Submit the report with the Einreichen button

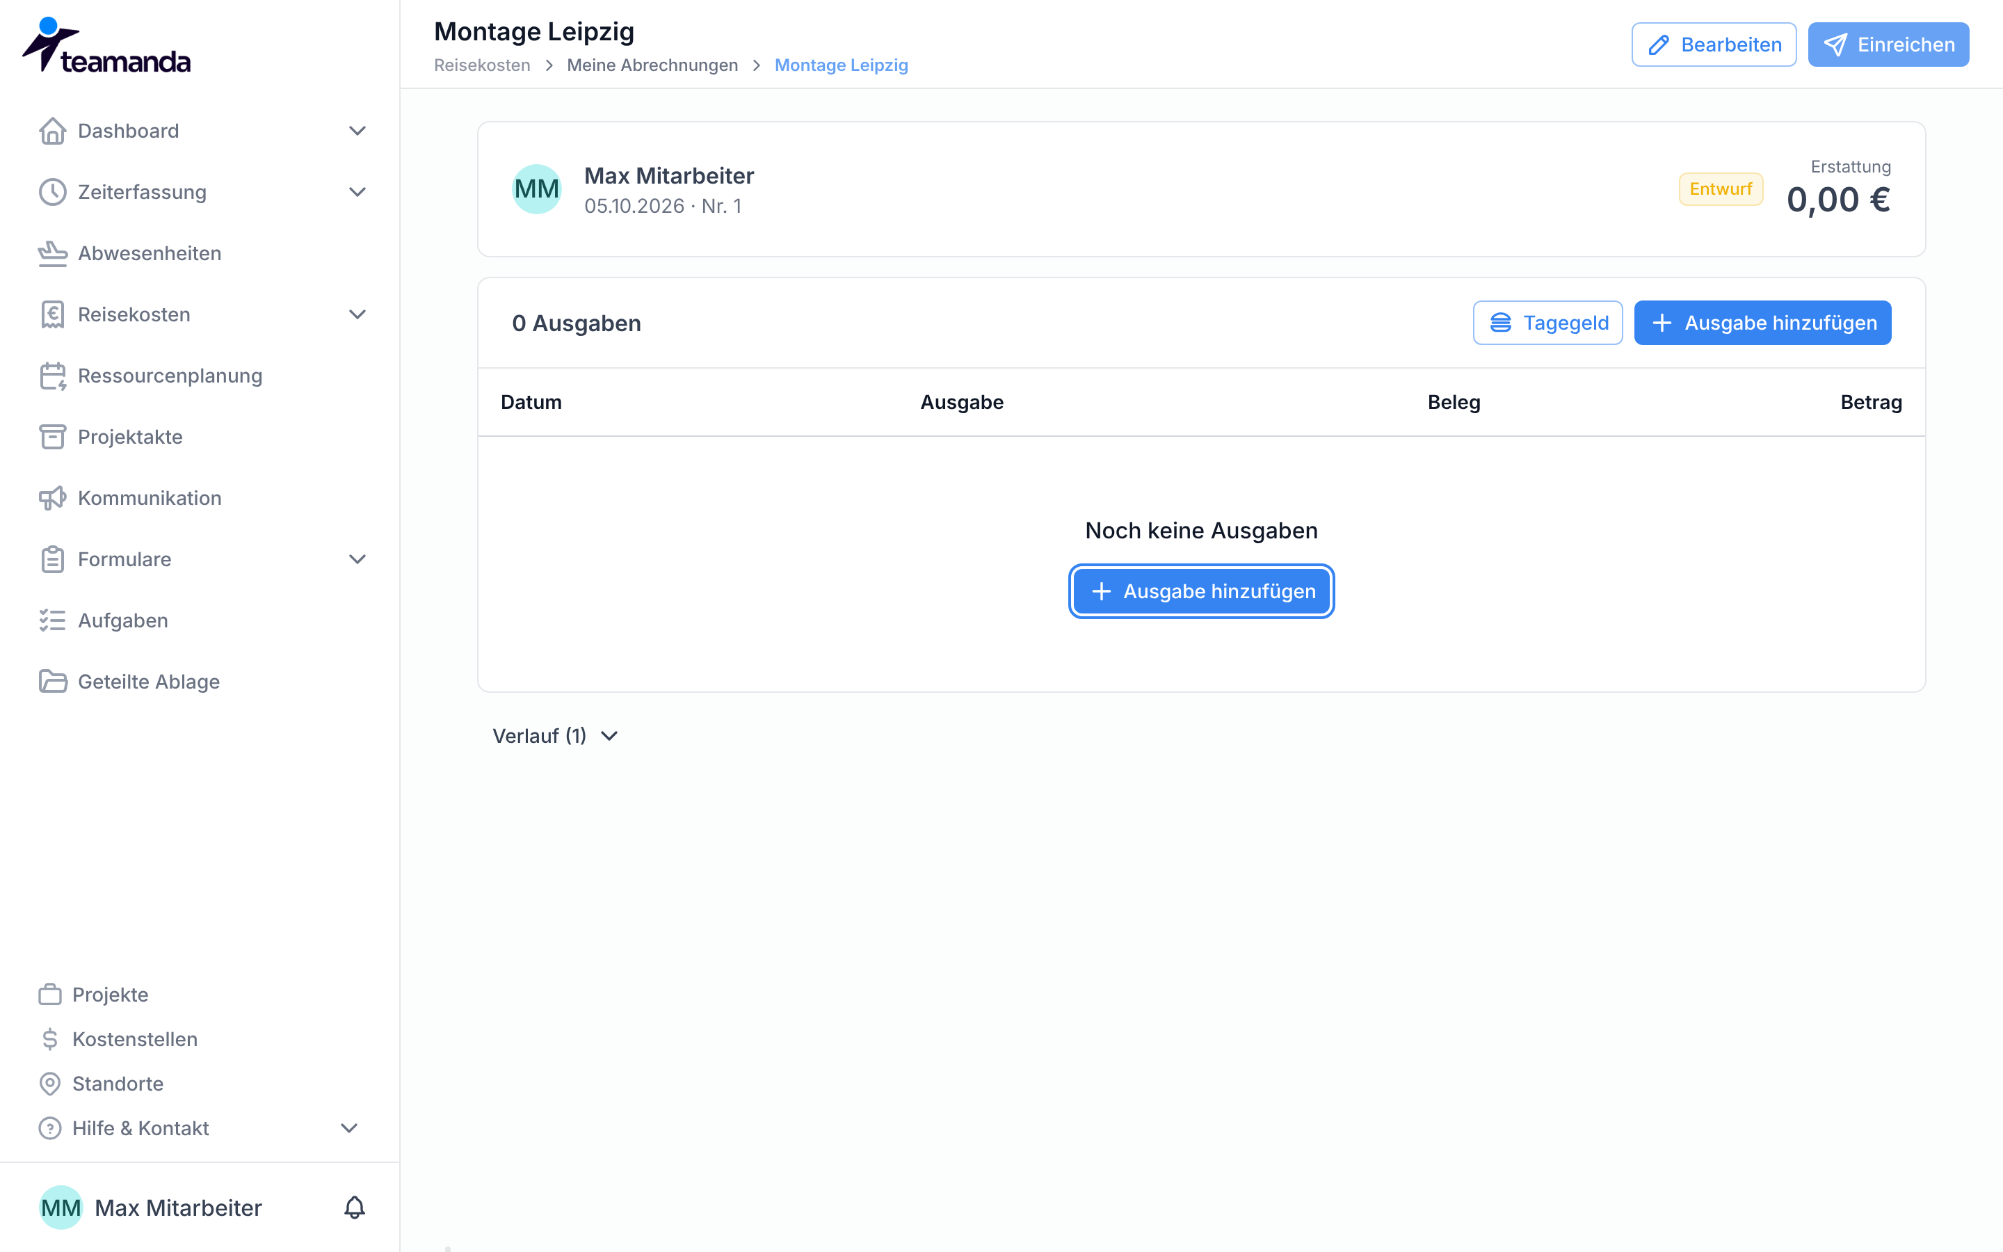click(x=1888, y=45)
